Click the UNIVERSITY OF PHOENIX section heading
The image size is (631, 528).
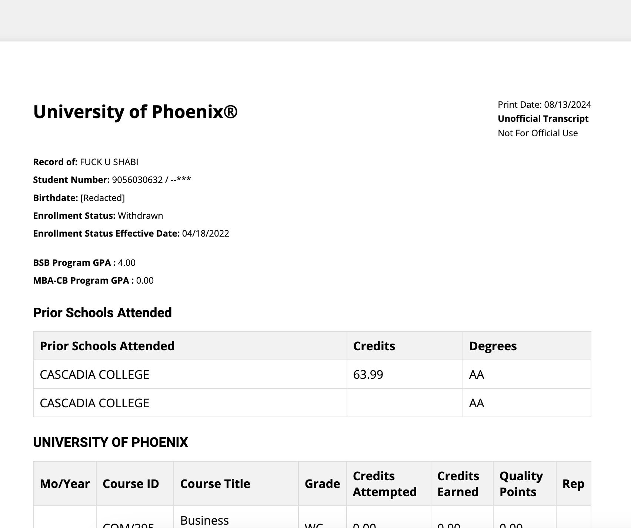[110, 442]
